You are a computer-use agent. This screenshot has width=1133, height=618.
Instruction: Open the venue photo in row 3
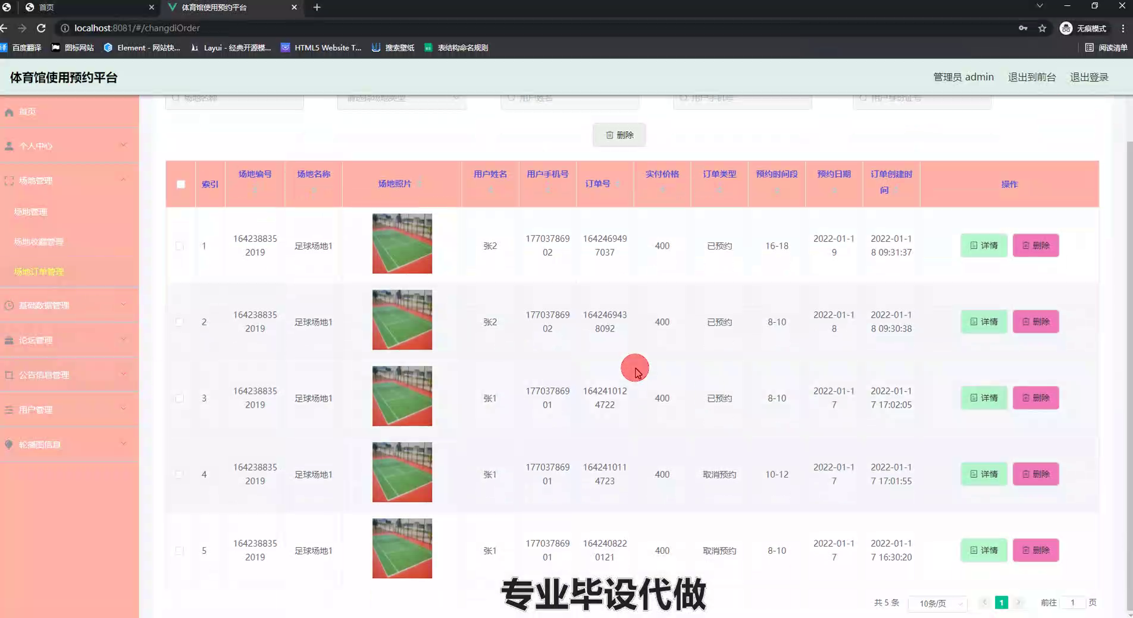[402, 396]
